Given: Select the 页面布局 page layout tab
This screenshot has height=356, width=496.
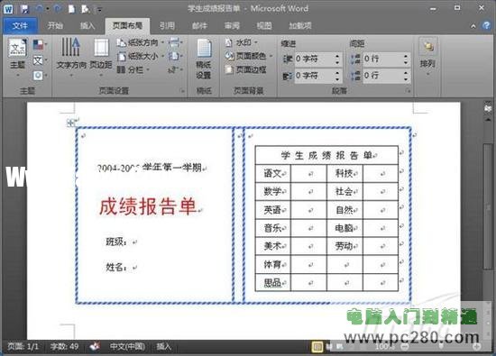Looking at the screenshot, I should (x=127, y=25).
